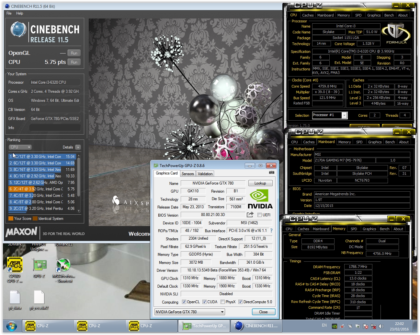
Task: Open Graphics tab in top CPU-Z window
Action: 374,15
